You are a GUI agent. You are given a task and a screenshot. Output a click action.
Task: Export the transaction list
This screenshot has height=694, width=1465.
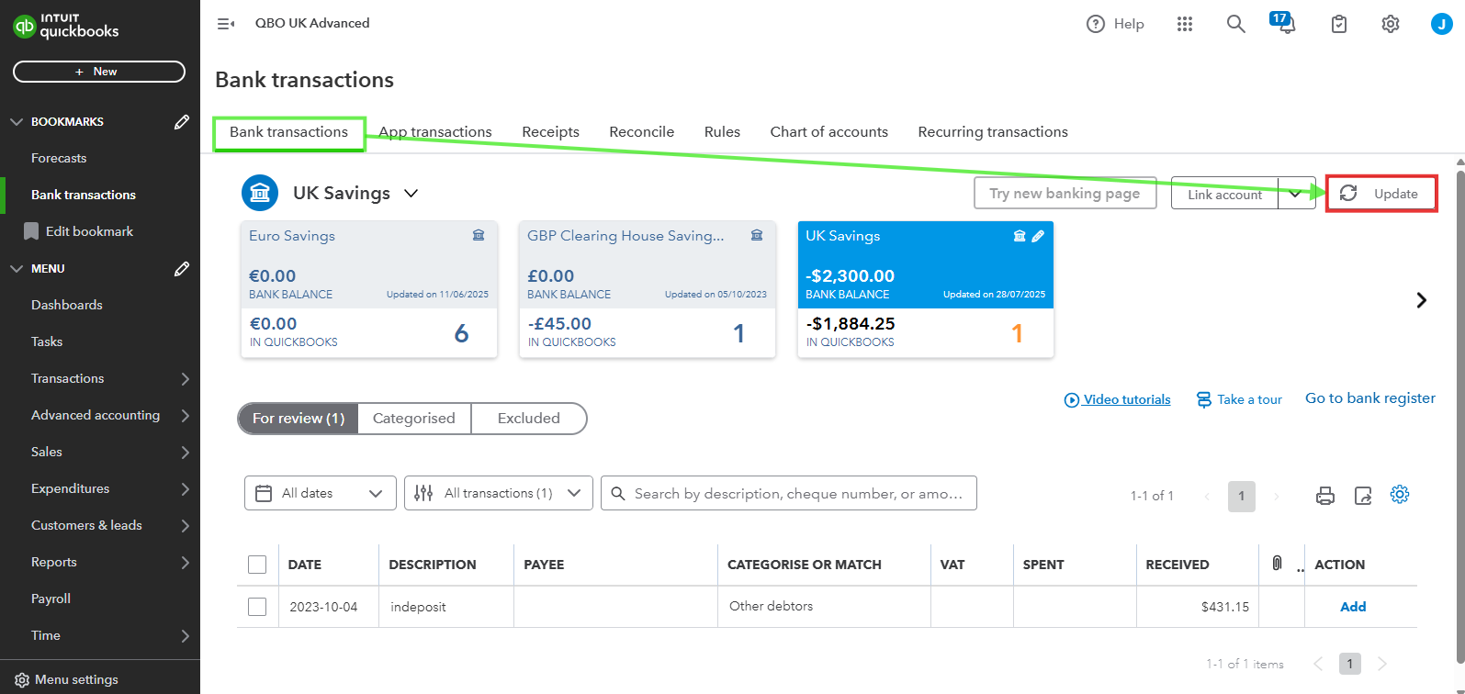click(1363, 496)
